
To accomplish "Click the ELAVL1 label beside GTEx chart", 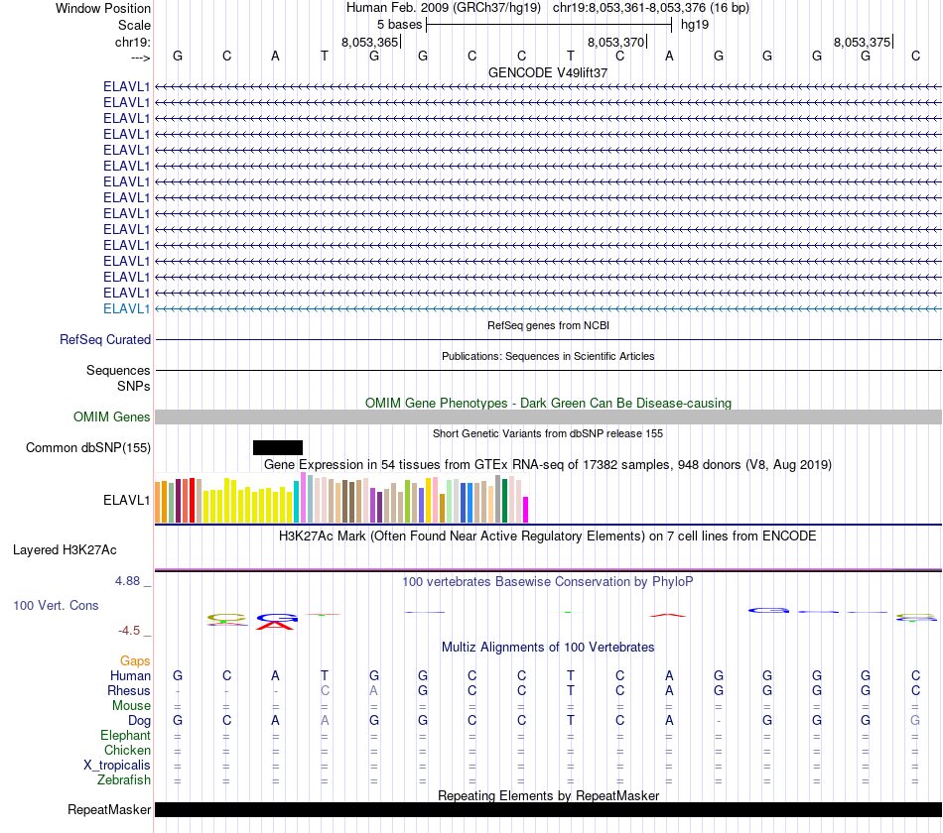I will [126, 500].
